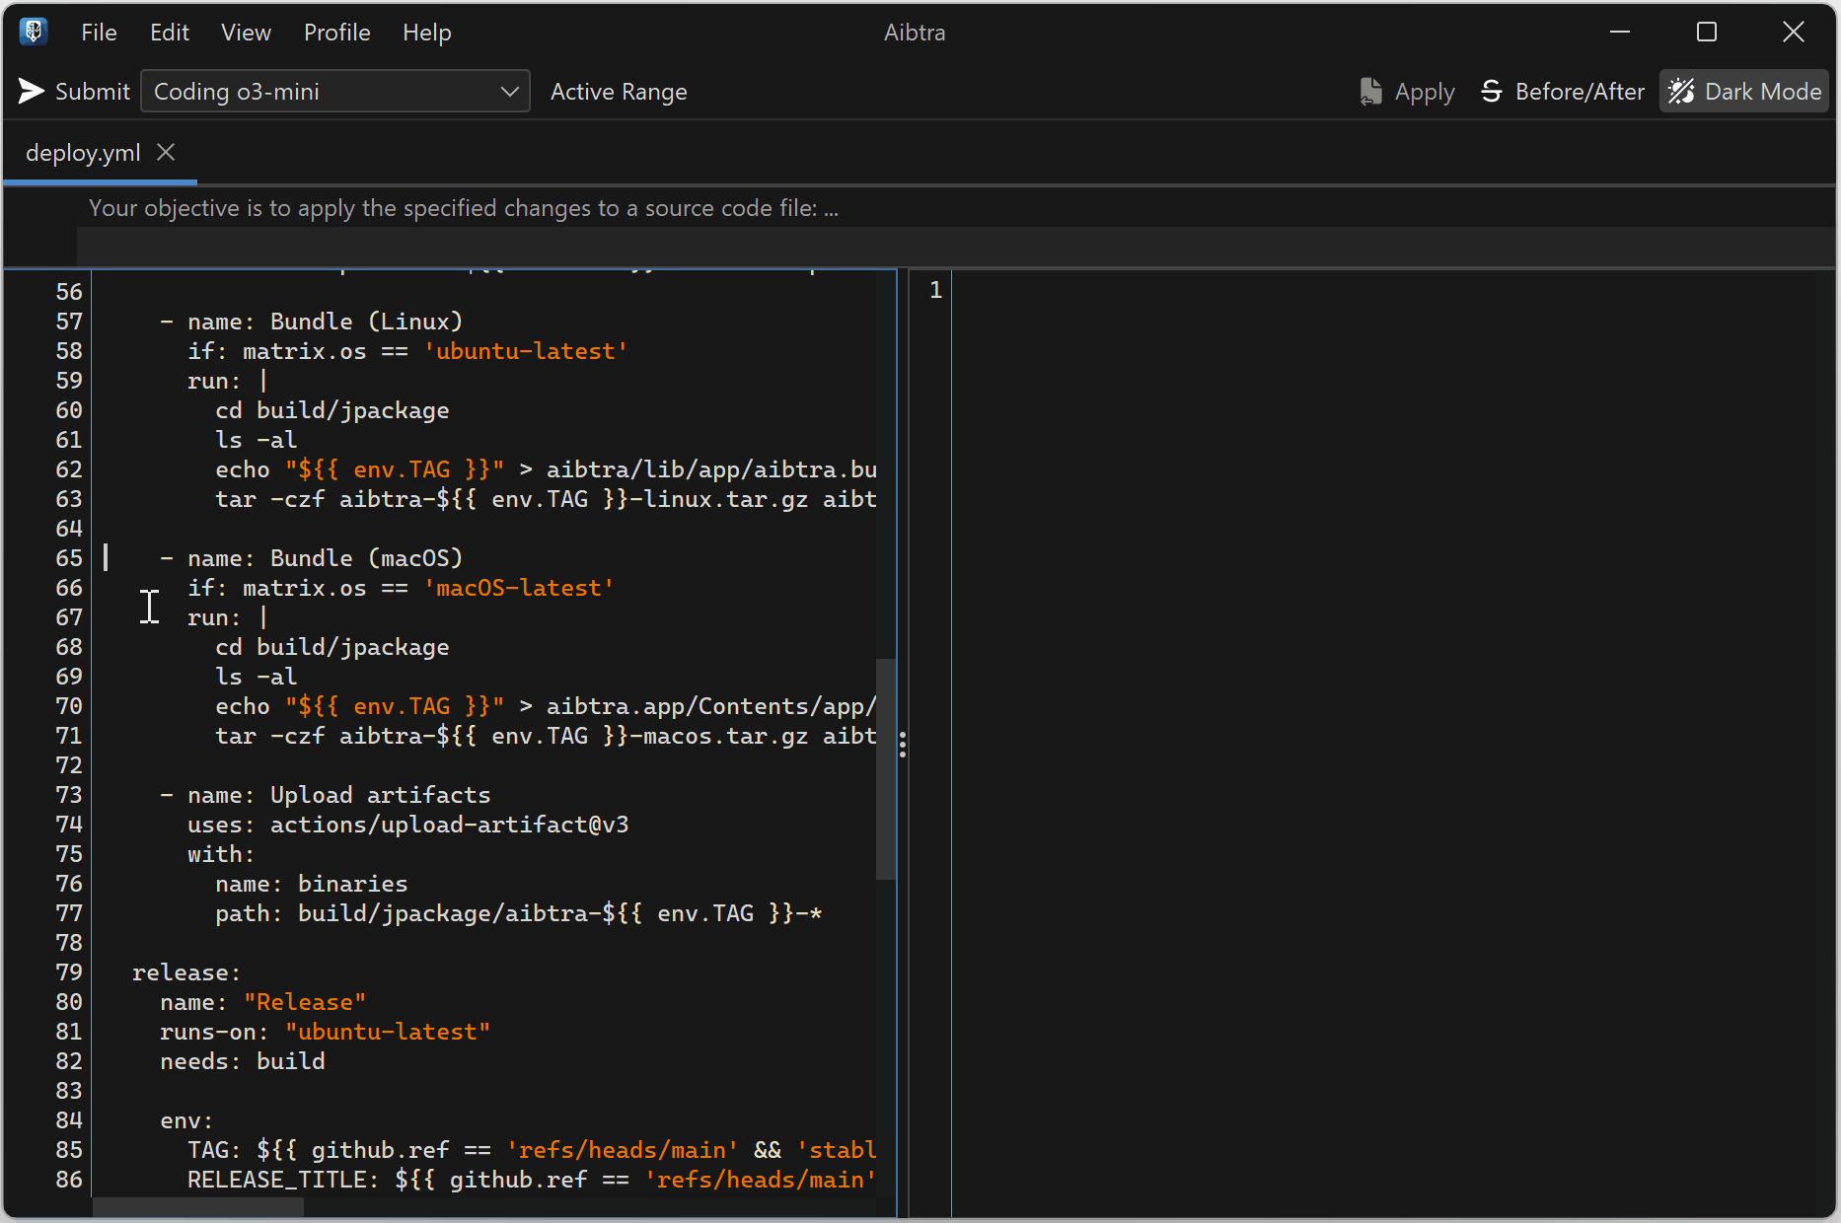Open the Coding o3-mini model dropdown
This screenshot has width=1841, height=1223.
coord(326,92)
